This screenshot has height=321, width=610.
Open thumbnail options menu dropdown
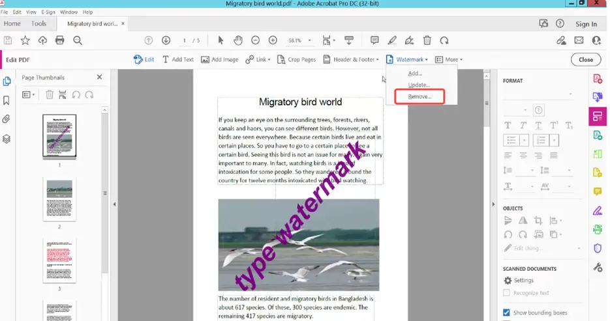tap(29, 94)
